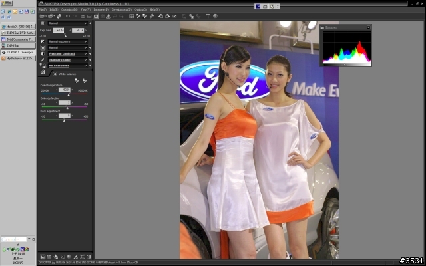Viewport: 426px width, 266px height.
Task: Click the open folder icon in toolbar
Action: pyautogui.click(x=51, y=16)
